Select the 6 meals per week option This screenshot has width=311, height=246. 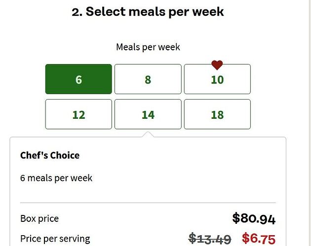78,79
